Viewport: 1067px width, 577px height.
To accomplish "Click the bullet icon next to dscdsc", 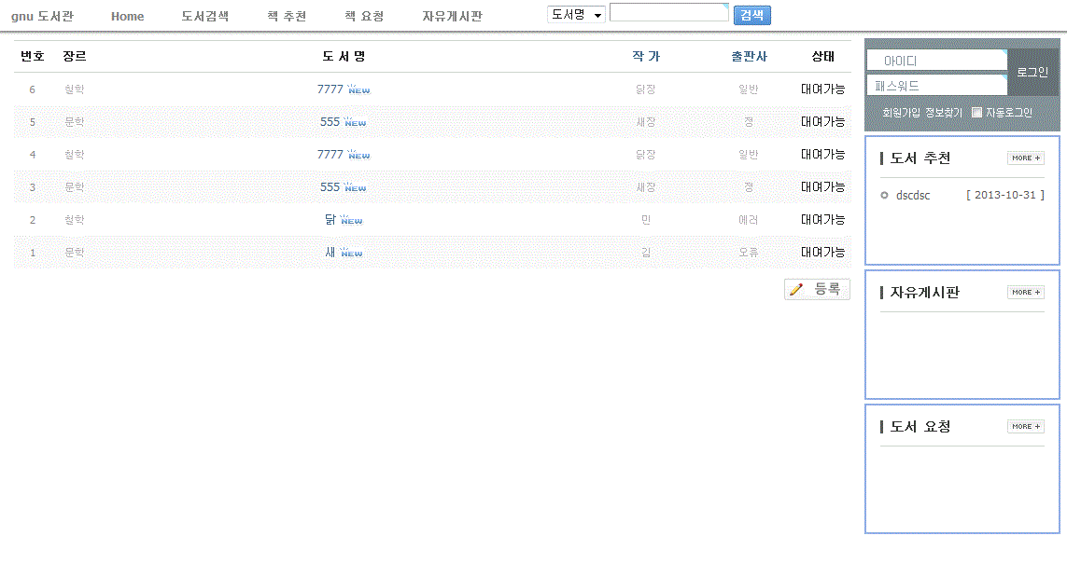I will (x=884, y=196).
